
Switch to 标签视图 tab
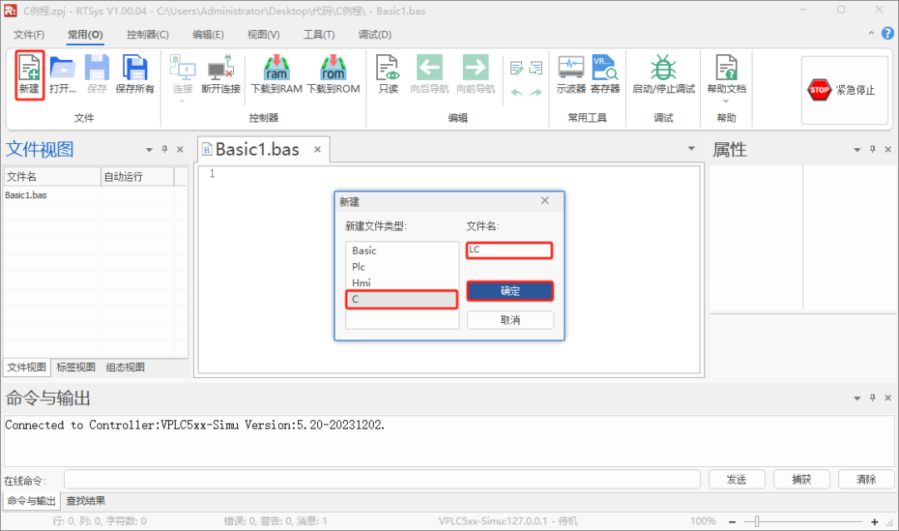click(x=76, y=367)
